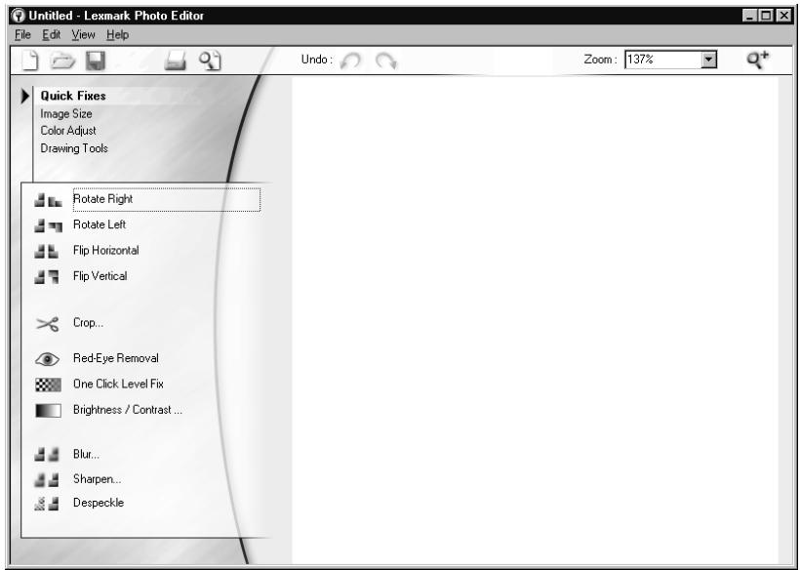Click the Blur... label
Screen dimensions: 800x570
tap(86, 454)
